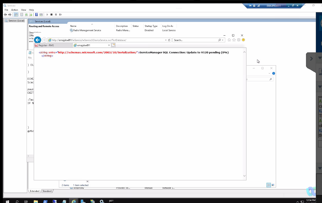Switch Explorer window to details view

269,185
